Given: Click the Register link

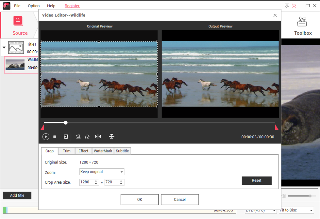Looking at the screenshot, I should [72, 6].
